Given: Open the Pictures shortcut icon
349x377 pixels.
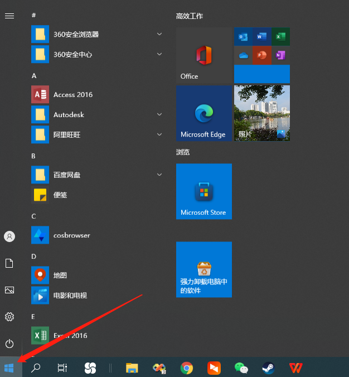Looking at the screenshot, I should pos(9,290).
